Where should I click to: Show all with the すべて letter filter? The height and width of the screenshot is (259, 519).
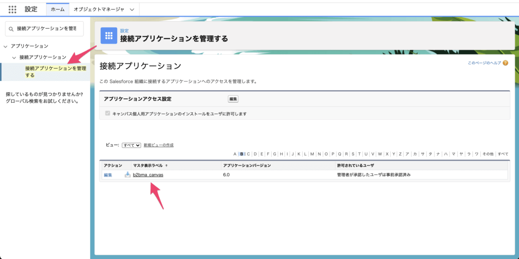tap(503, 154)
